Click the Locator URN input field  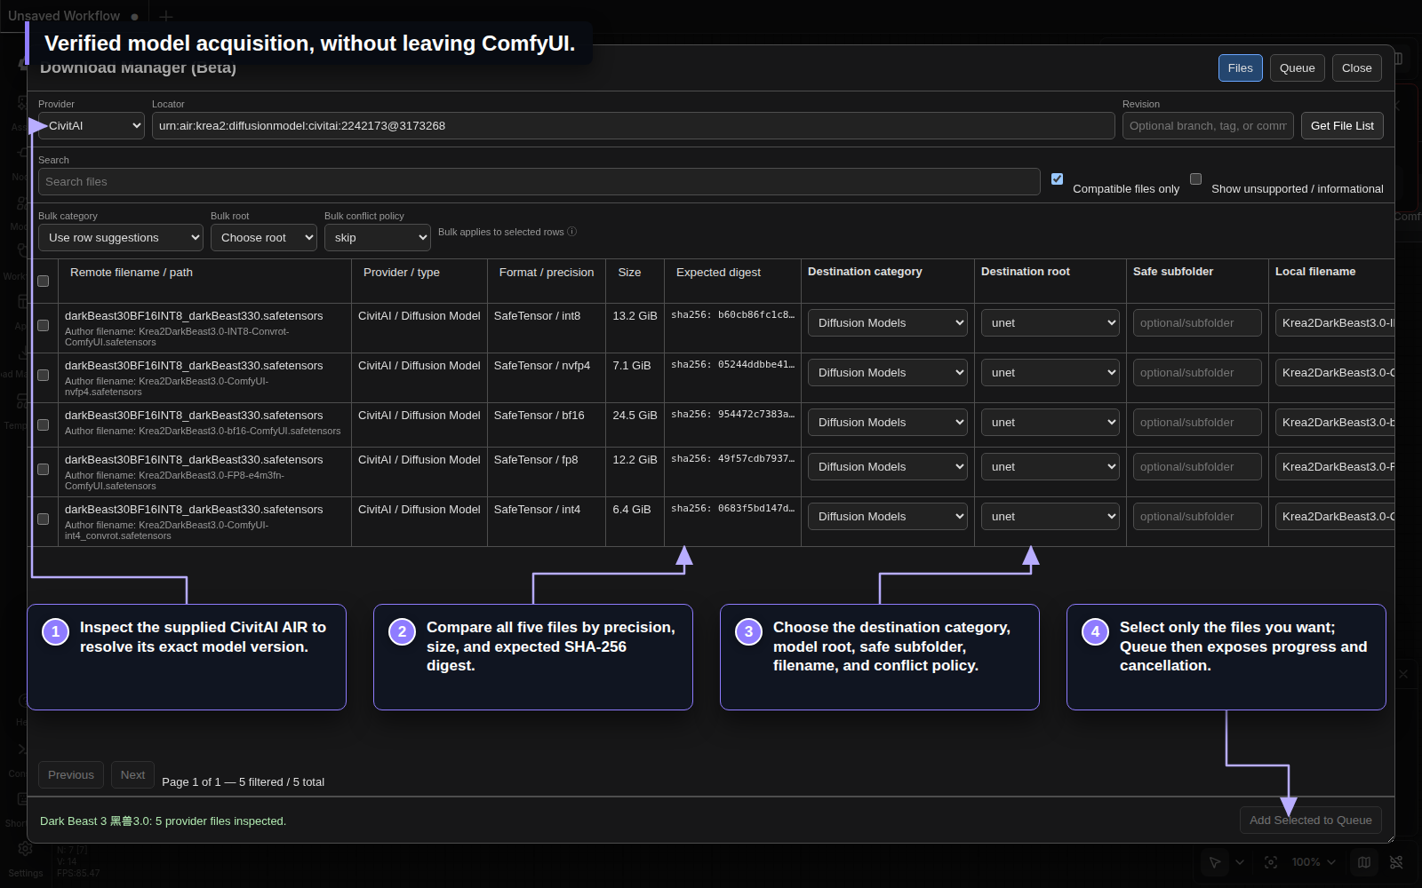pyautogui.click(x=634, y=126)
